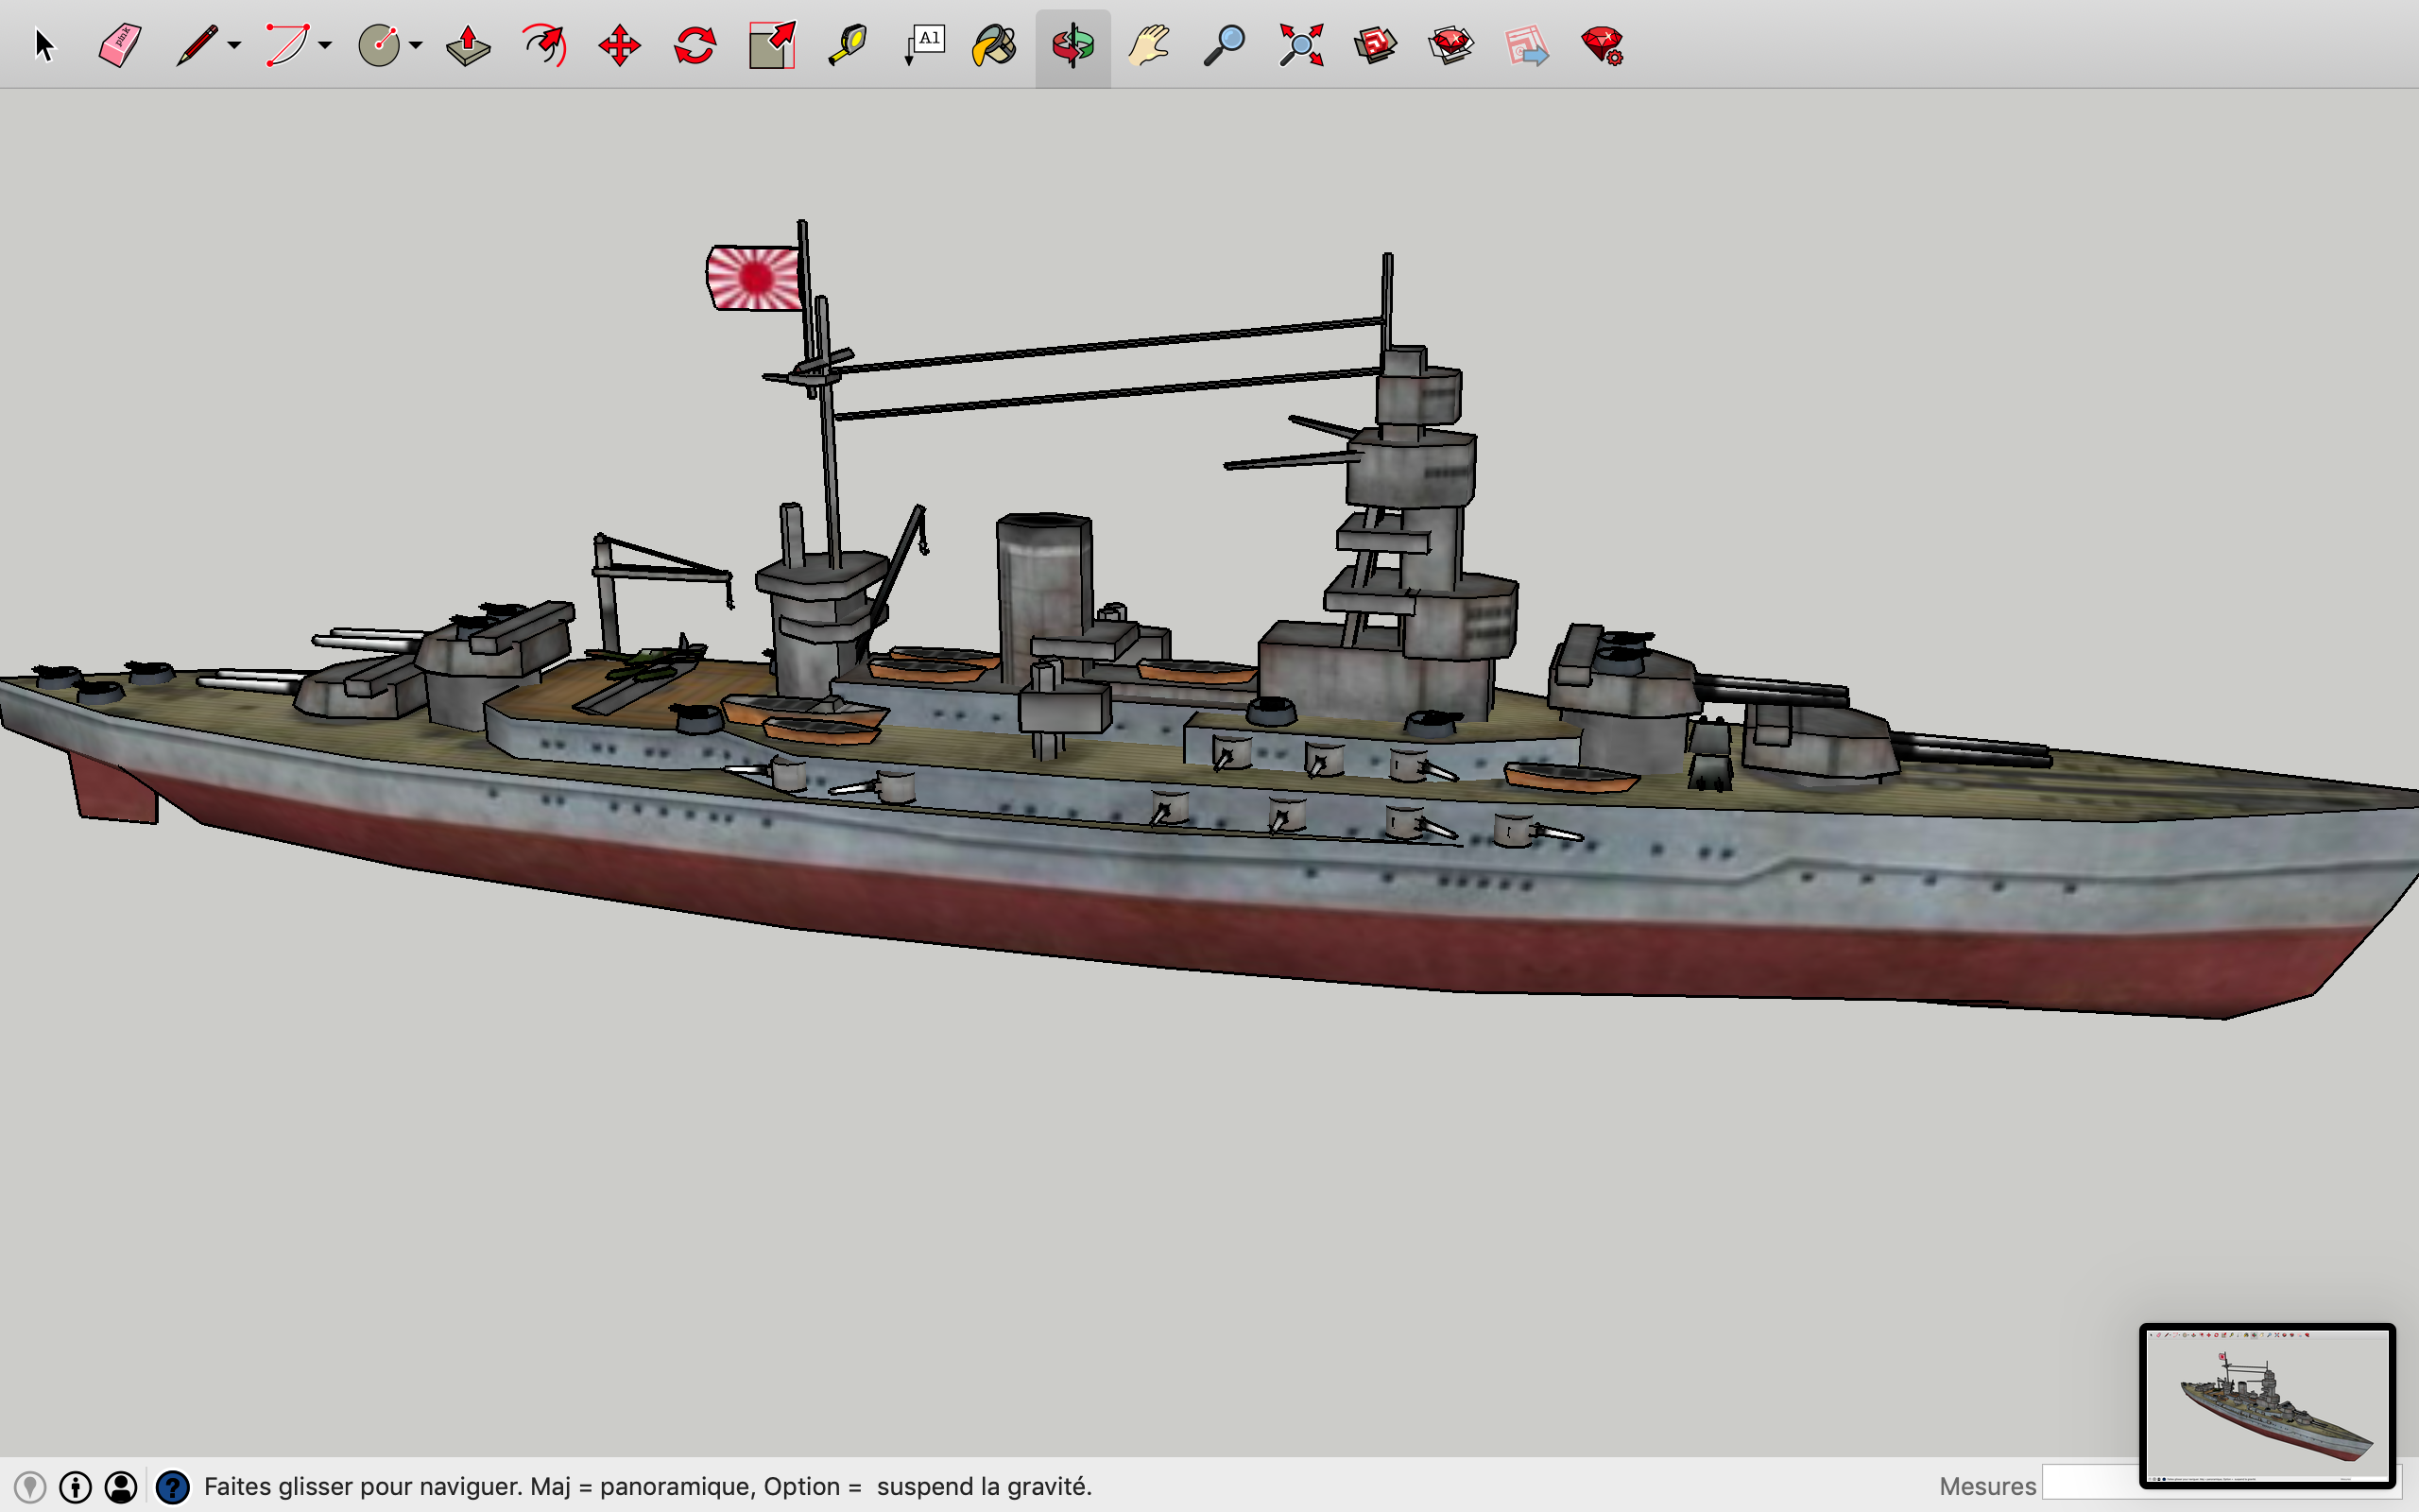Click the Send to LayOut icon
Screen dimensions: 2419x1512
[x=1526, y=46]
